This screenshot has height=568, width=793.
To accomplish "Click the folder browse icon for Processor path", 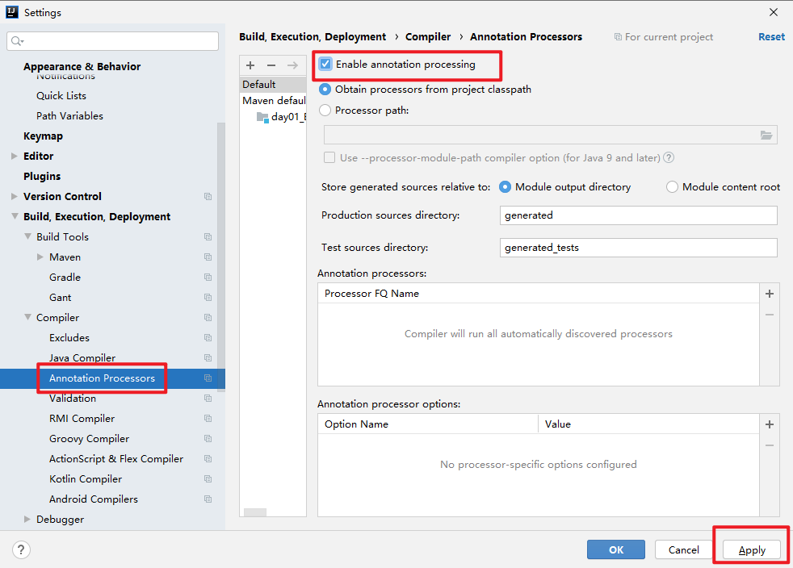I will point(766,135).
